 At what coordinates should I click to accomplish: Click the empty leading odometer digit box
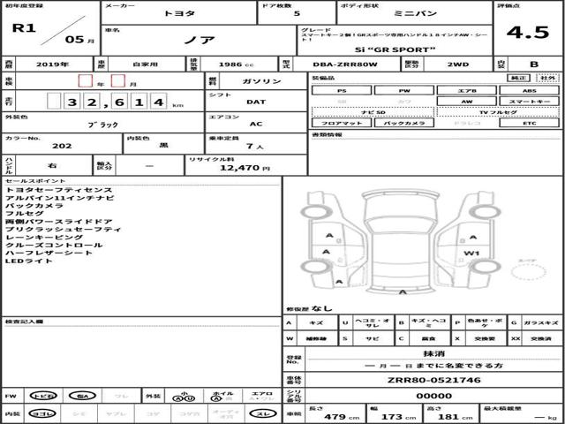click(54, 102)
